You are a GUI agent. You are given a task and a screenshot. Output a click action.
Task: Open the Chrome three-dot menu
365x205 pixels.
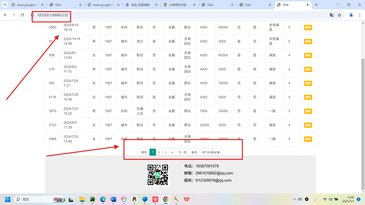click(x=360, y=15)
